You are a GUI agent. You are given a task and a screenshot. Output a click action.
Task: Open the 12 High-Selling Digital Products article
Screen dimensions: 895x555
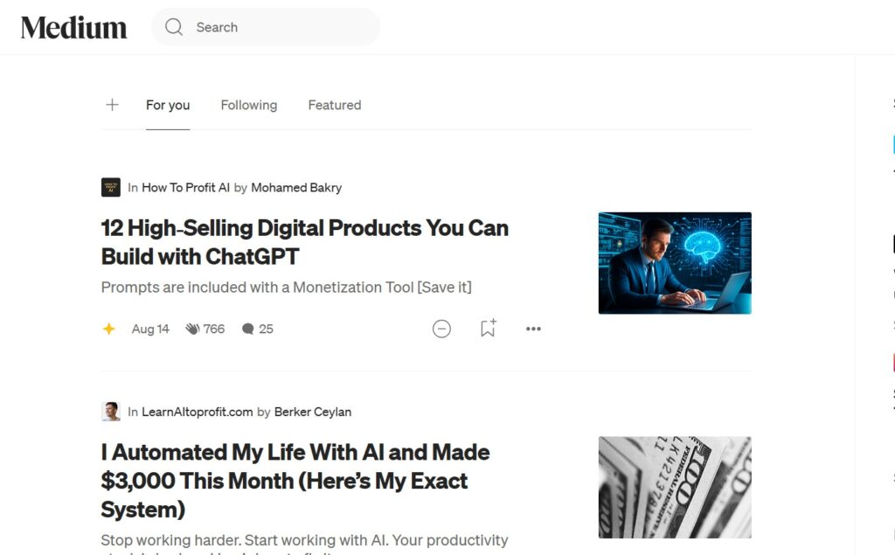pyautogui.click(x=304, y=242)
